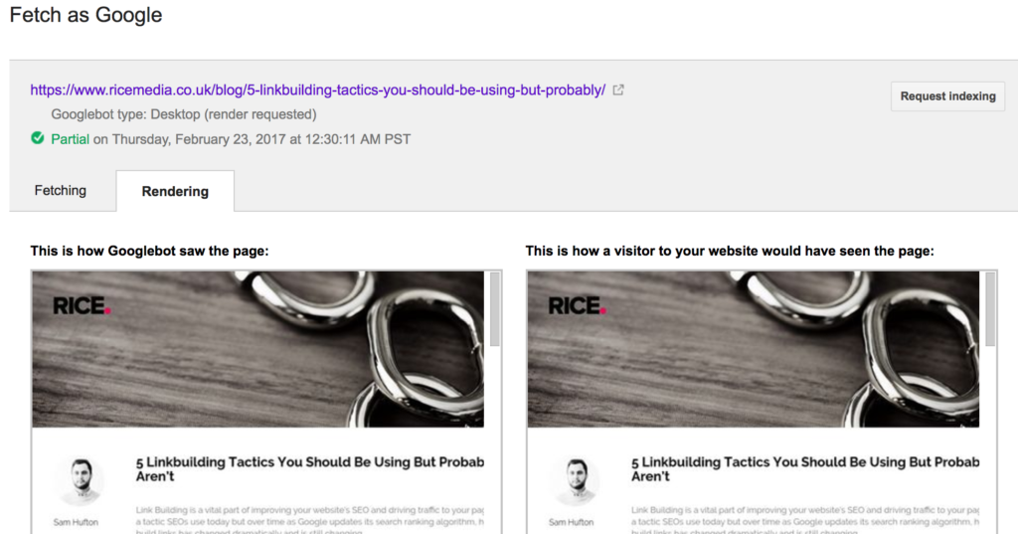The width and height of the screenshot is (1018, 534).
Task: Click Sam Hufton name in Googlebot preview
Action: click(76, 522)
